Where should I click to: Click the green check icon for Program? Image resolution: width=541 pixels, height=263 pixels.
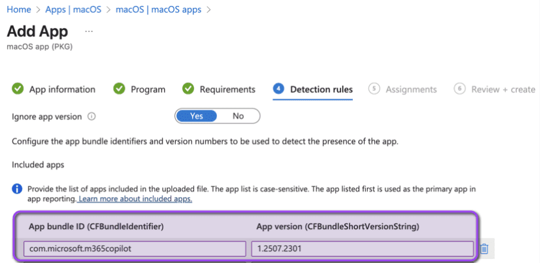pos(119,89)
